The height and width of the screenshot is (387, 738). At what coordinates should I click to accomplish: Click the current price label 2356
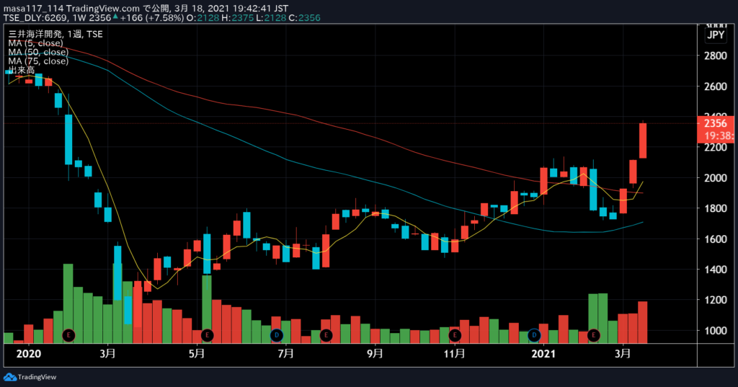pyautogui.click(x=716, y=123)
